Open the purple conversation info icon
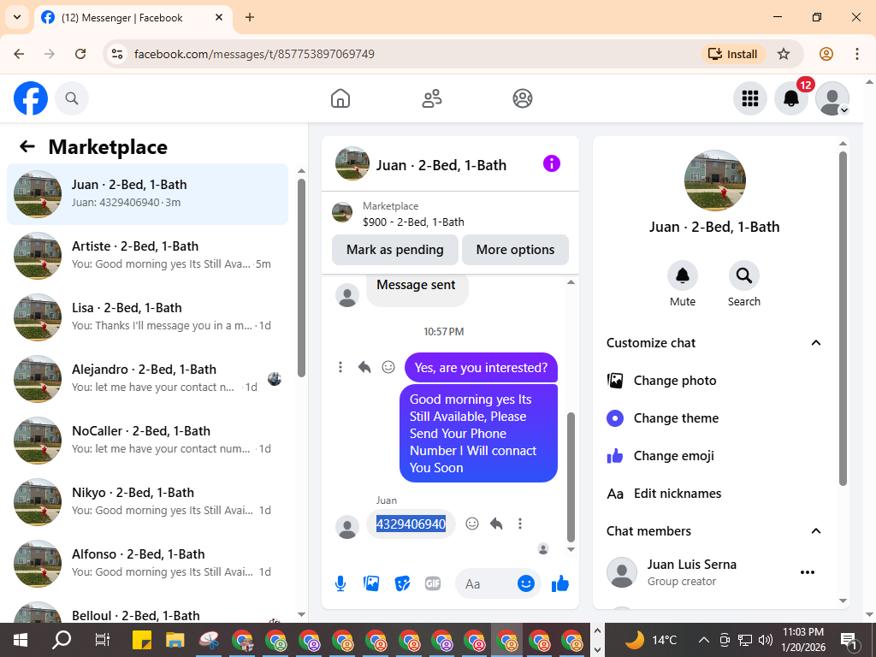 [552, 163]
